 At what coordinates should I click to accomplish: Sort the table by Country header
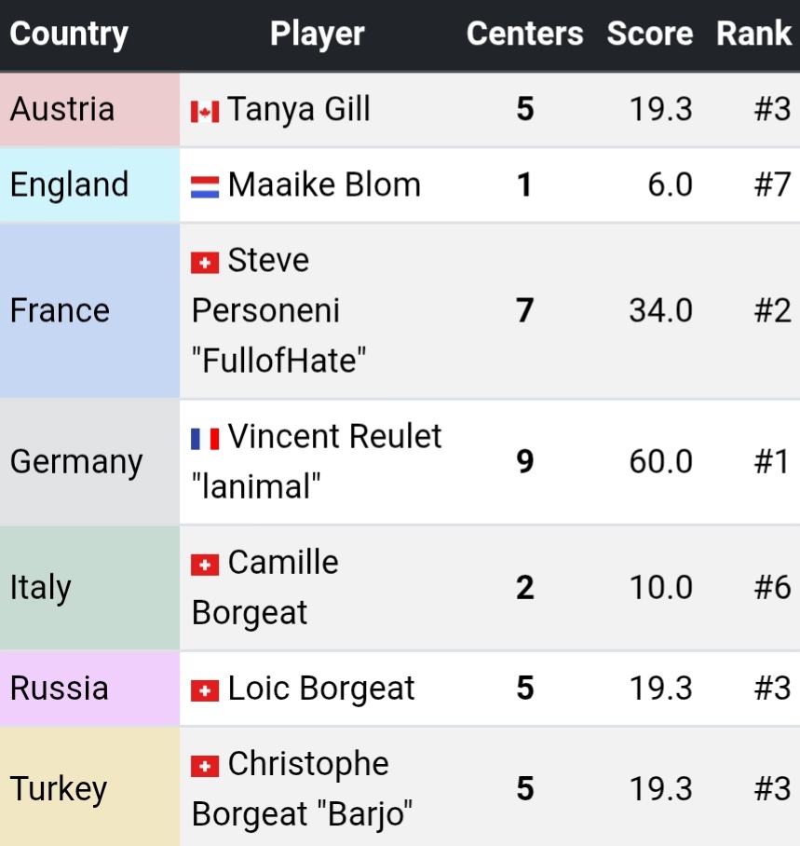[69, 34]
